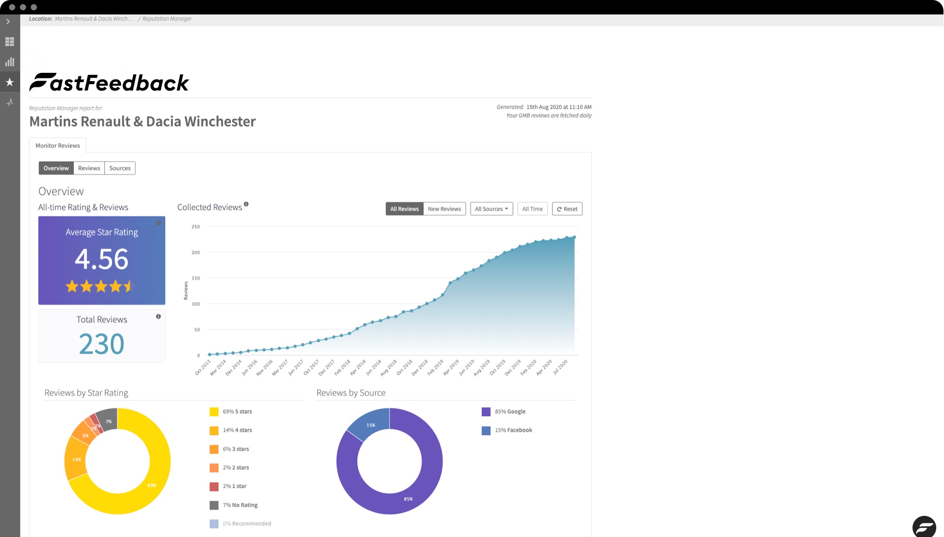Image resolution: width=944 pixels, height=537 pixels.
Task: Click the Reputation Manager breadcrumb
Action: point(167,19)
